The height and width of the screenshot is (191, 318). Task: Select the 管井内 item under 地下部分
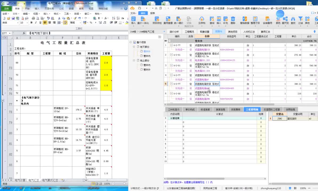click(147, 56)
